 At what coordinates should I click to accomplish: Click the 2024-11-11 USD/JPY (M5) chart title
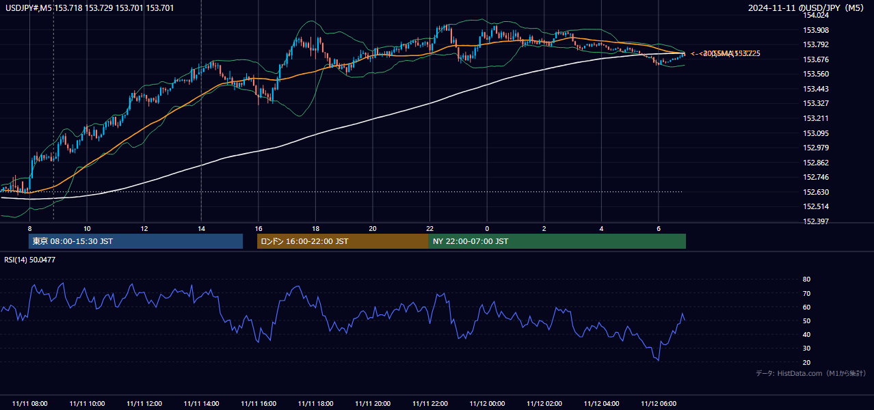tap(806, 8)
